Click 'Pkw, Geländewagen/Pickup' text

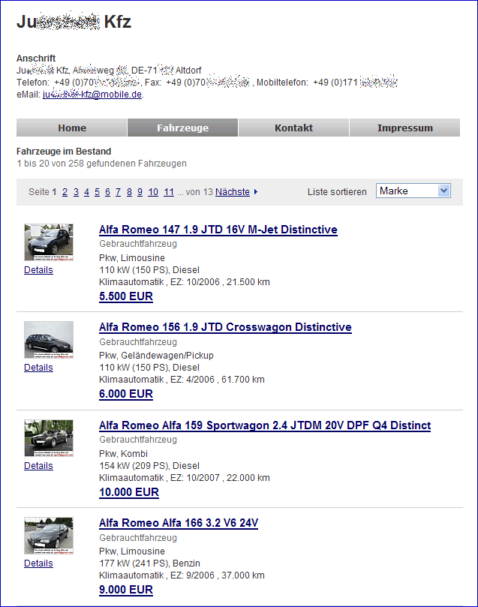(156, 356)
